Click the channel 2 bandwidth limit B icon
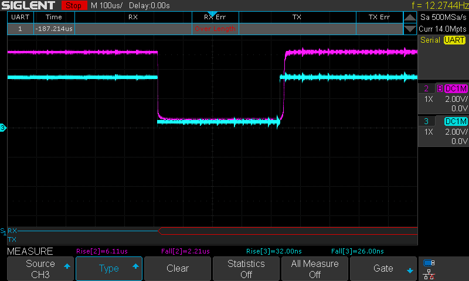469x281 pixels. (439, 88)
